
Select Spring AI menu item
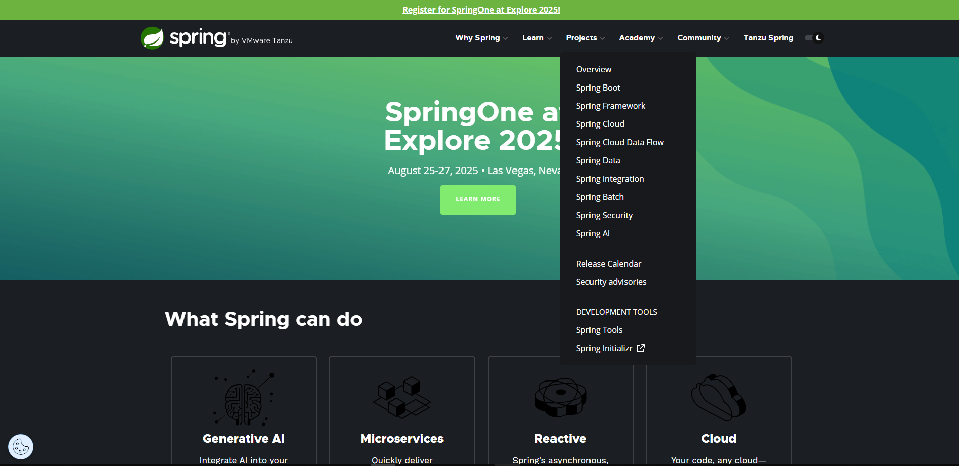click(593, 233)
